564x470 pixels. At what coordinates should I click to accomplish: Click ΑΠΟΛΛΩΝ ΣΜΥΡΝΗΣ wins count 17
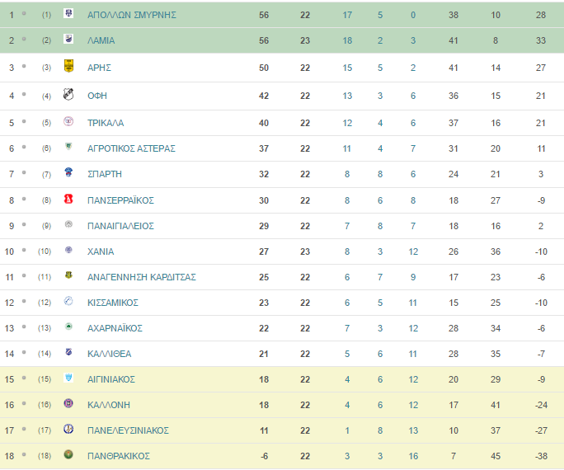coord(347,15)
